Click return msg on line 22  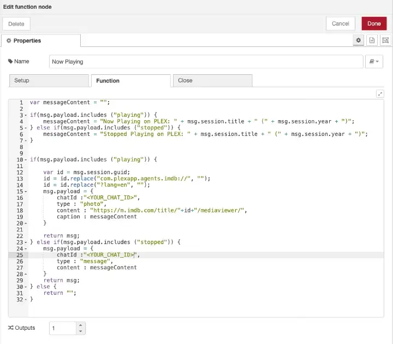(61, 236)
